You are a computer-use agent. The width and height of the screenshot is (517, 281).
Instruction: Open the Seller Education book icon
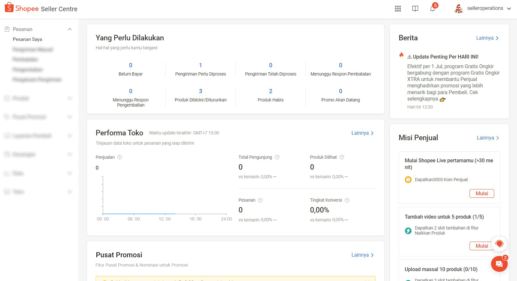(x=415, y=9)
